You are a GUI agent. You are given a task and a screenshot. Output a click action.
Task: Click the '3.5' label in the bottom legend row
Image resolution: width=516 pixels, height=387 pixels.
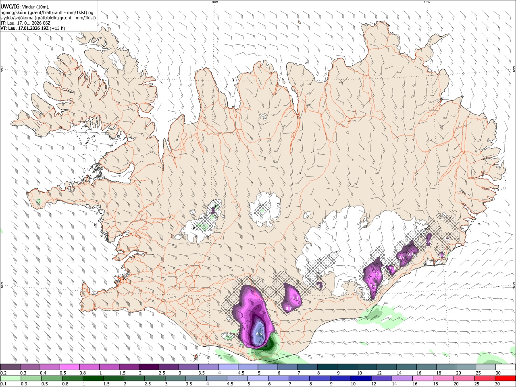pyautogui.click(x=188, y=384)
